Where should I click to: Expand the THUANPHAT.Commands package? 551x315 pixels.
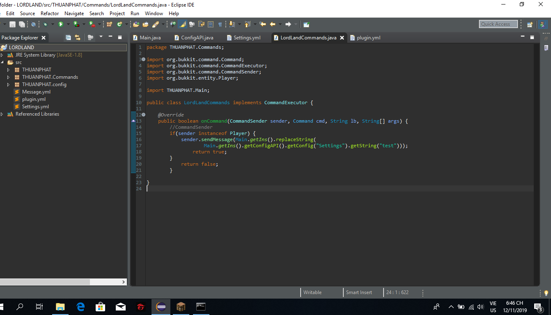click(x=8, y=77)
